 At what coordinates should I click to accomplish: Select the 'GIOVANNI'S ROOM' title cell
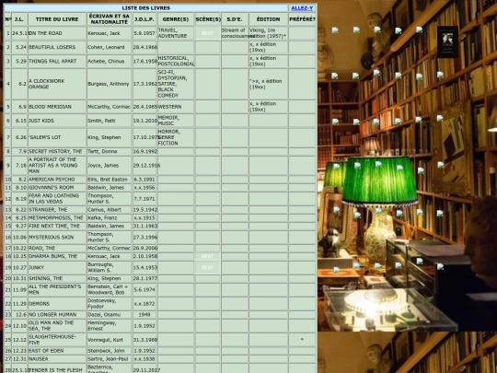coord(57,188)
